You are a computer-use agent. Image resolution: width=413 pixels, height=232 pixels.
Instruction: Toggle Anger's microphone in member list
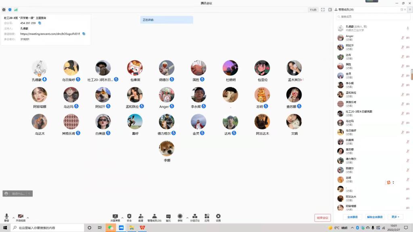(402, 38)
